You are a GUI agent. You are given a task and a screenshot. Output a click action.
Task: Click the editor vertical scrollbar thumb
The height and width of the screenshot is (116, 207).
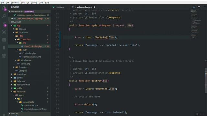point(206,81)
